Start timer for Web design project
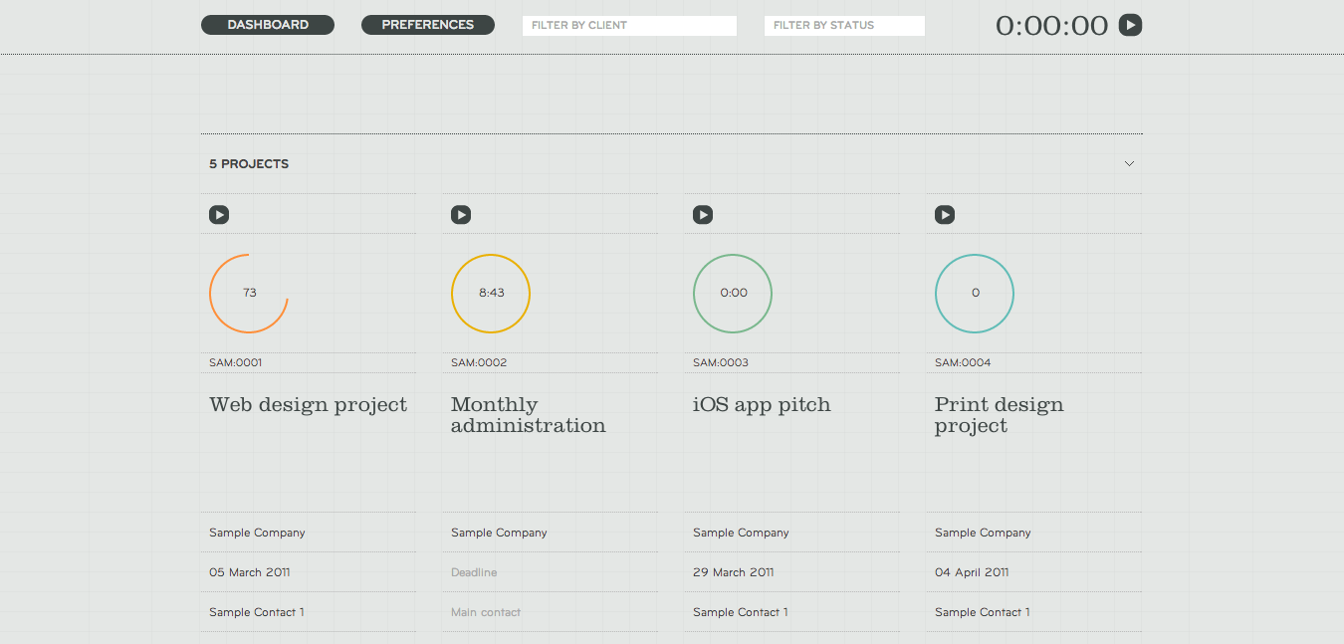The width and height of the screenshot is (1344, 644). click(219, 214)
